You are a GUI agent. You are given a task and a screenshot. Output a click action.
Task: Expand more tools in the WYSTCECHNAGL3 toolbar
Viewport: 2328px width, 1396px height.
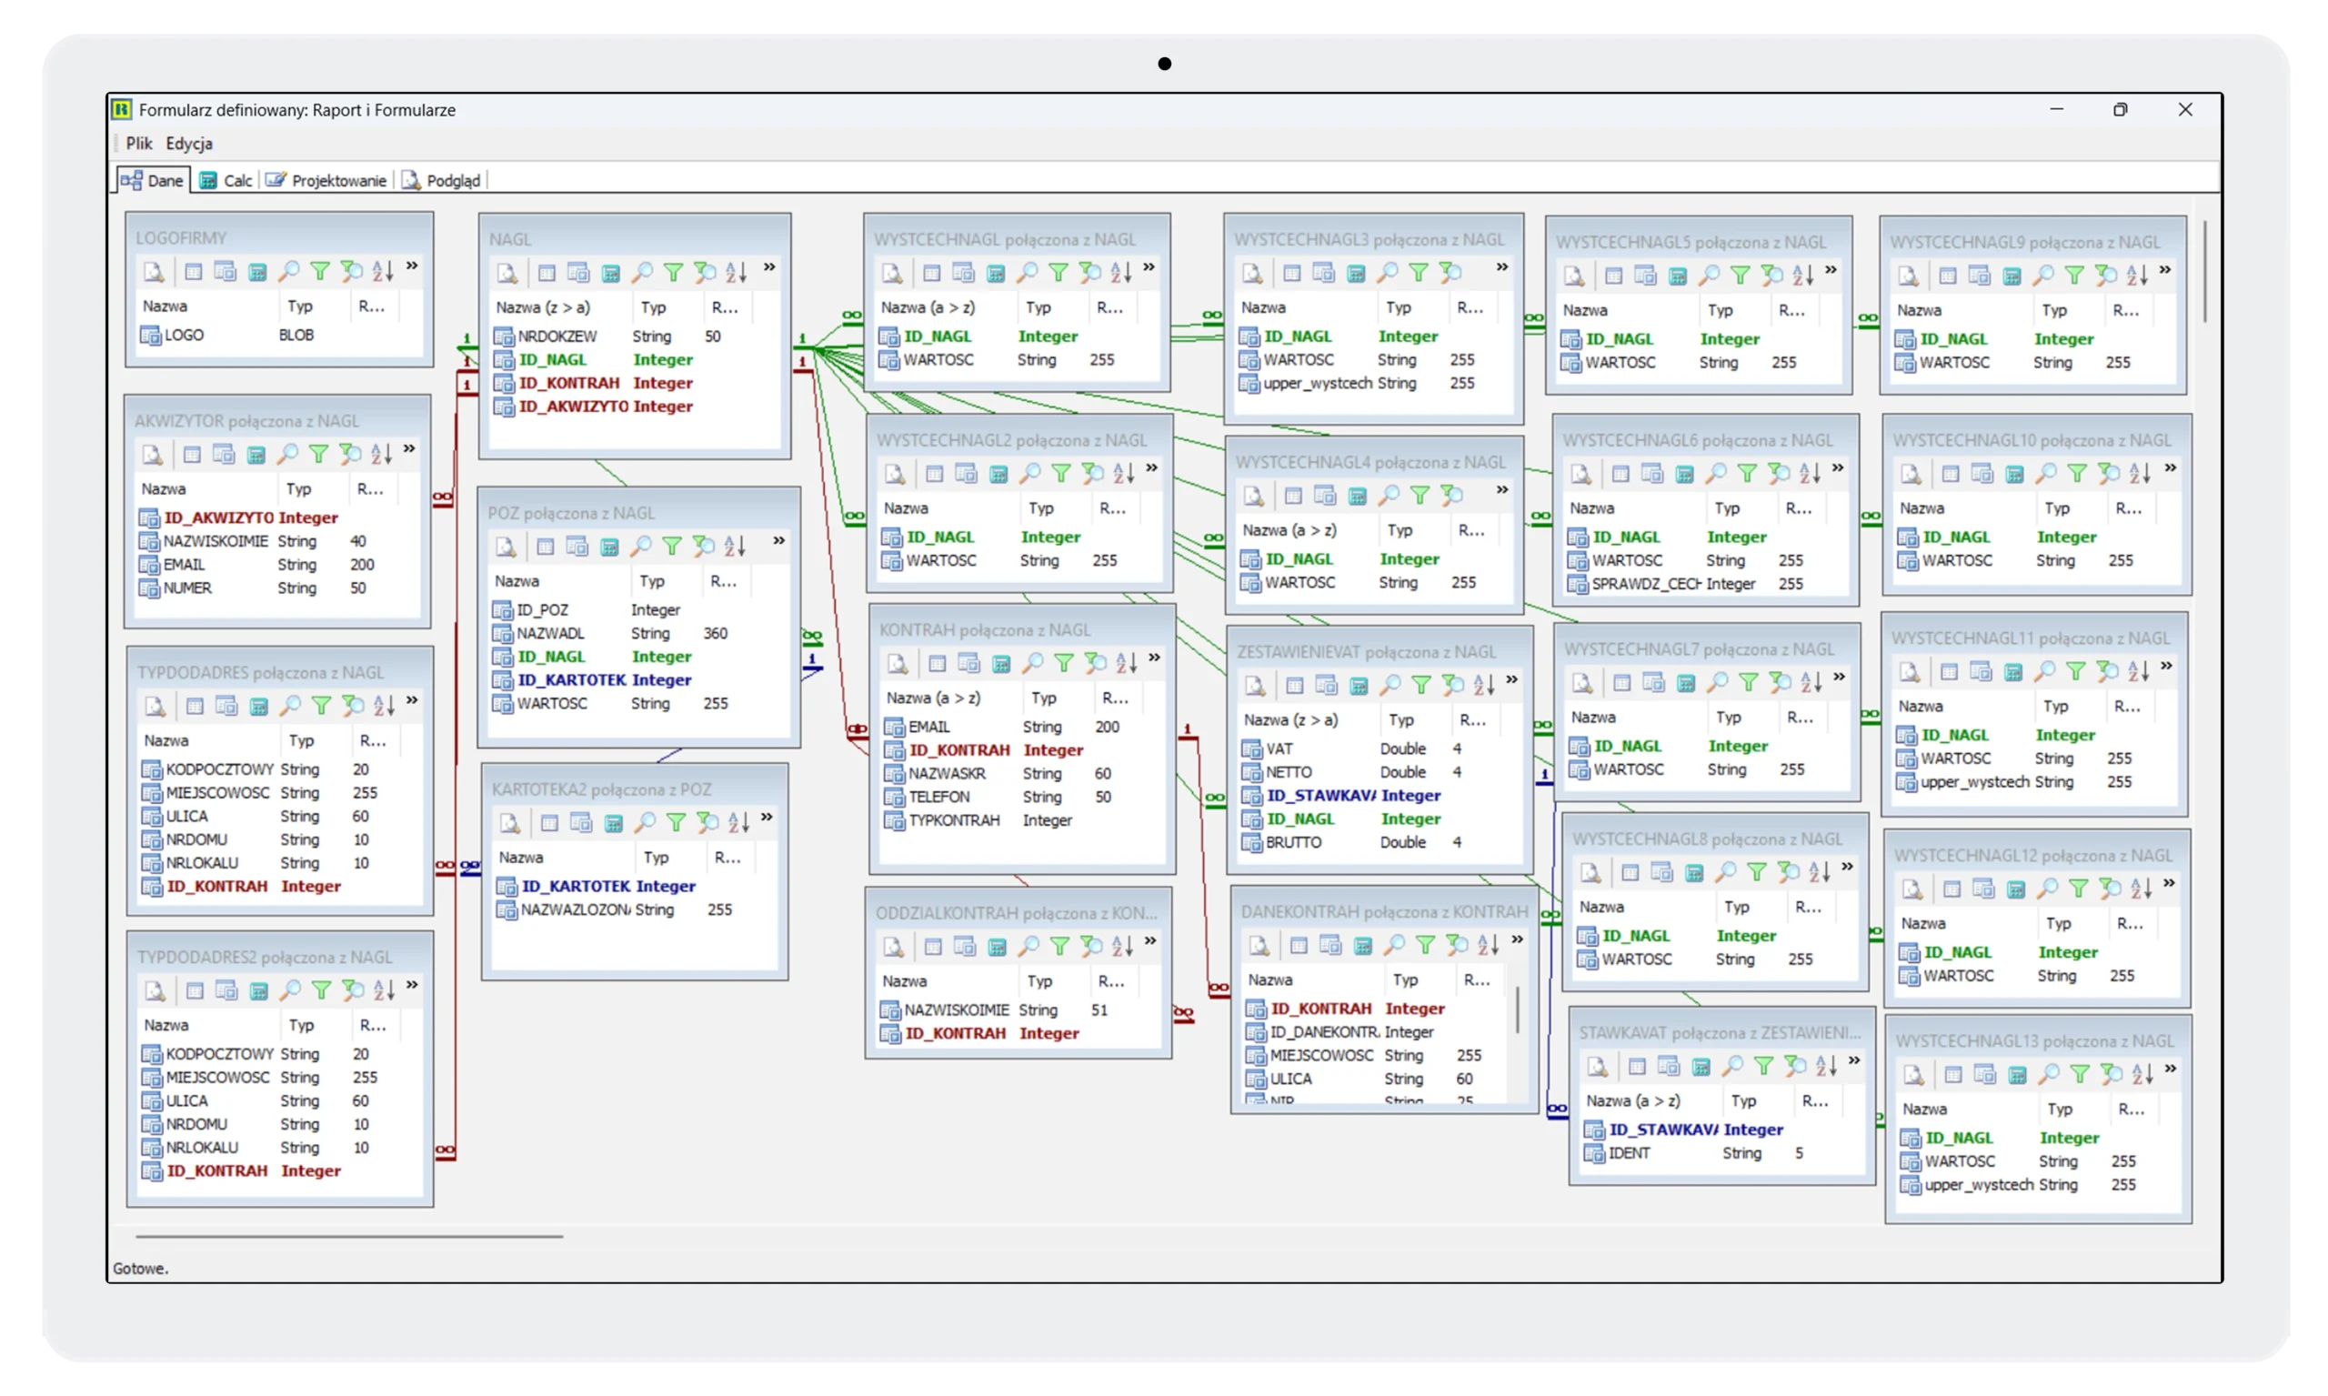click(1502, 267)
